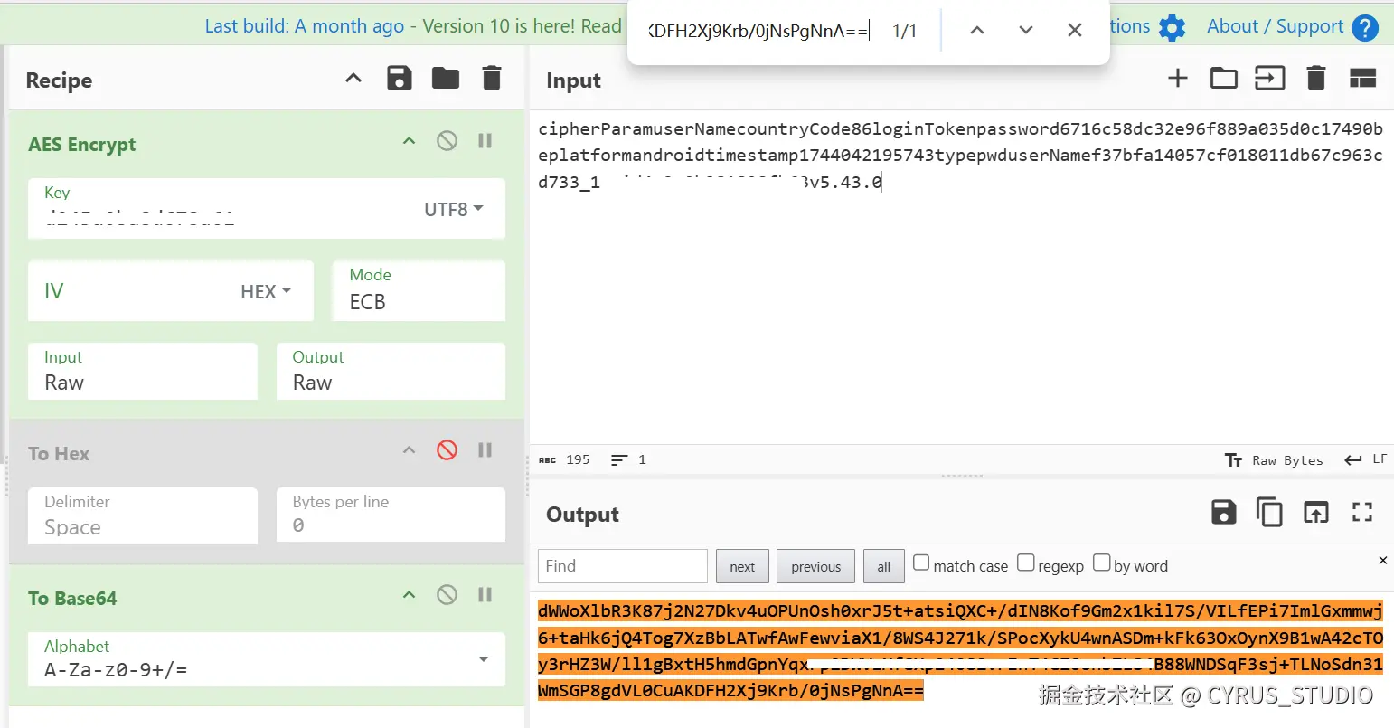Open About / Support link
This screenshot has width=1394, height=728.
click(1276, 26)
